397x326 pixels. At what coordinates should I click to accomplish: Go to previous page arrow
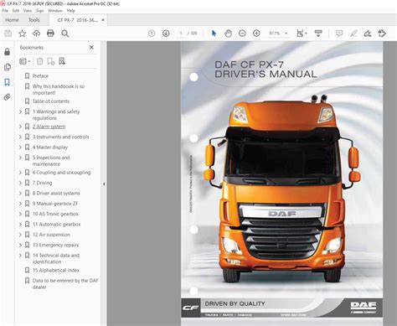pyautogui.click(x=152, y=34)
